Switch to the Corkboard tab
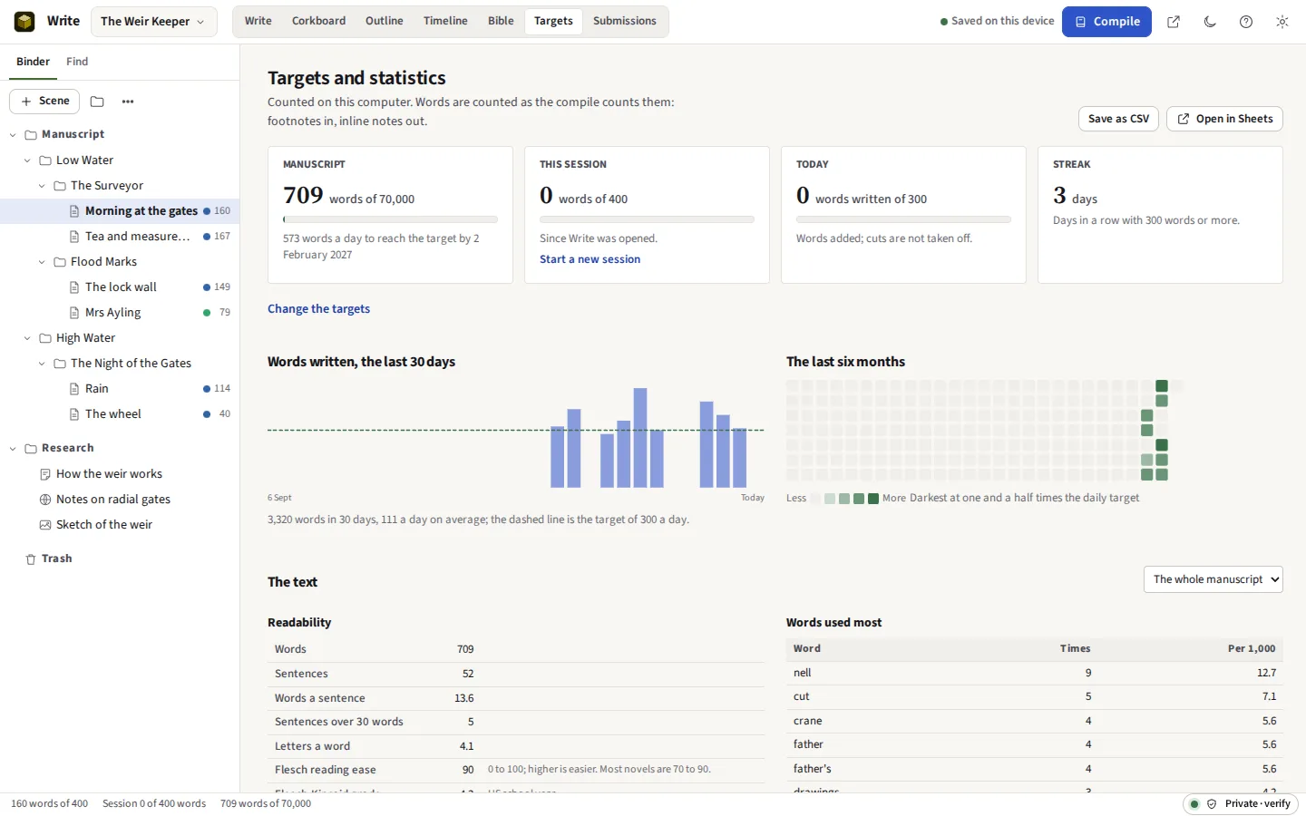 coord(318,21)
